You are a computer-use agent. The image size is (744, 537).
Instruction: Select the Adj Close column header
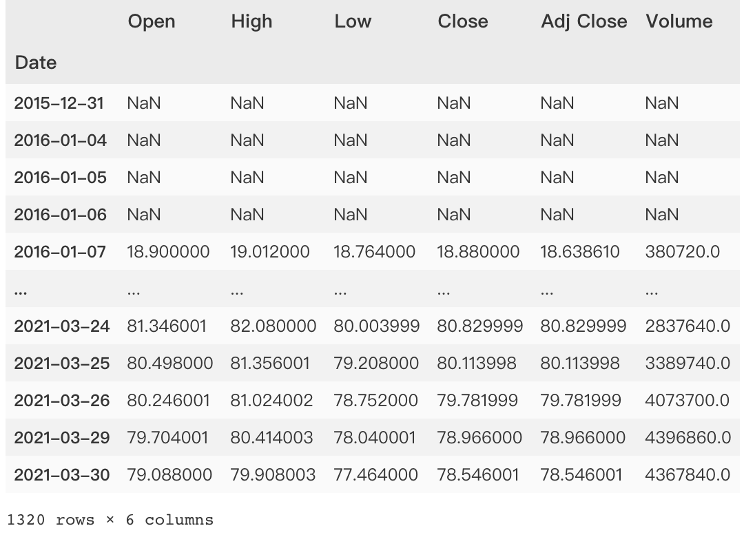(583, 22)
